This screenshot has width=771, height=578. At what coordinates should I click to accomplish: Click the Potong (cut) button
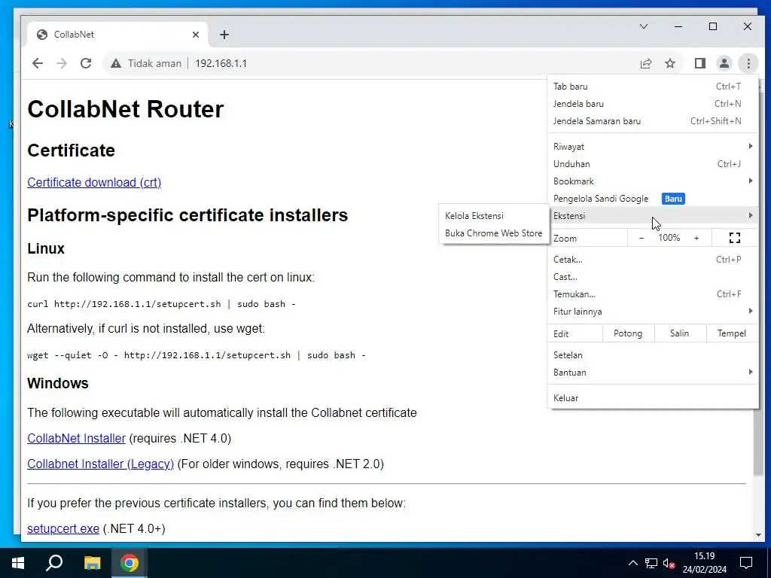point(628,333)
